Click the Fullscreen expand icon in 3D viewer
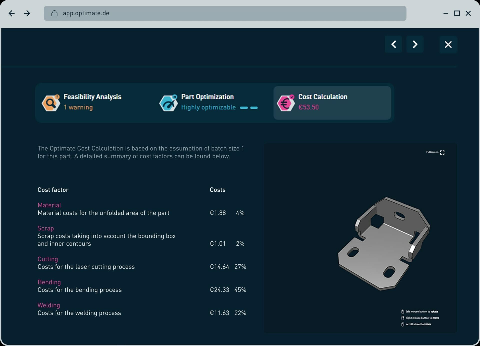The width and height of the screenshot is (480, 346). (x=442, y=152)
